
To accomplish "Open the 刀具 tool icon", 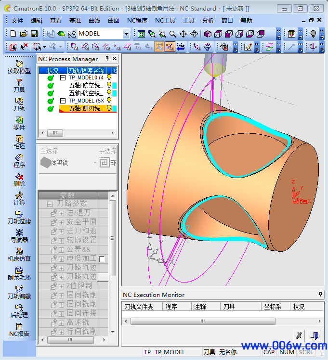I will [19, 86].
